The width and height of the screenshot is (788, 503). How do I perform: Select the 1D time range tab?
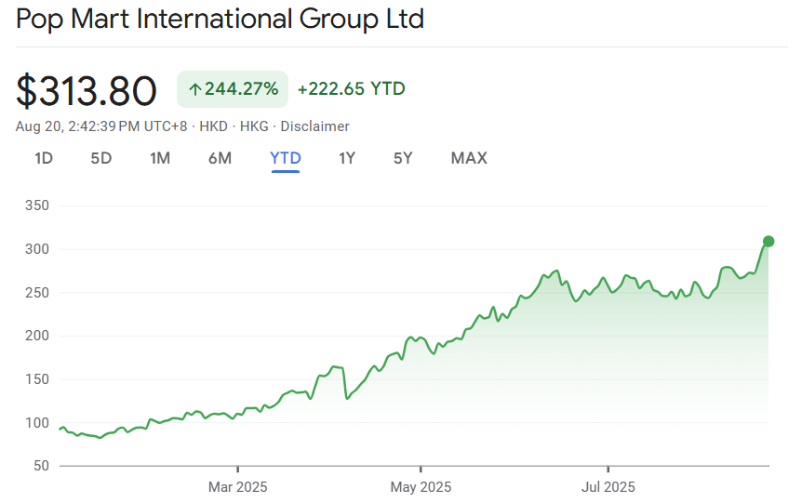tap(44, 158)
